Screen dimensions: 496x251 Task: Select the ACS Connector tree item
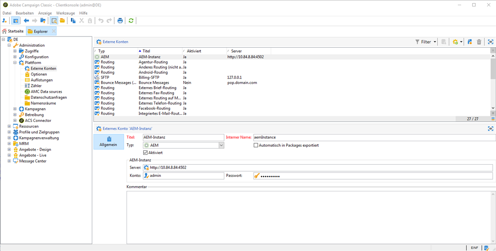pyautogui.click(x=38, y=120)
